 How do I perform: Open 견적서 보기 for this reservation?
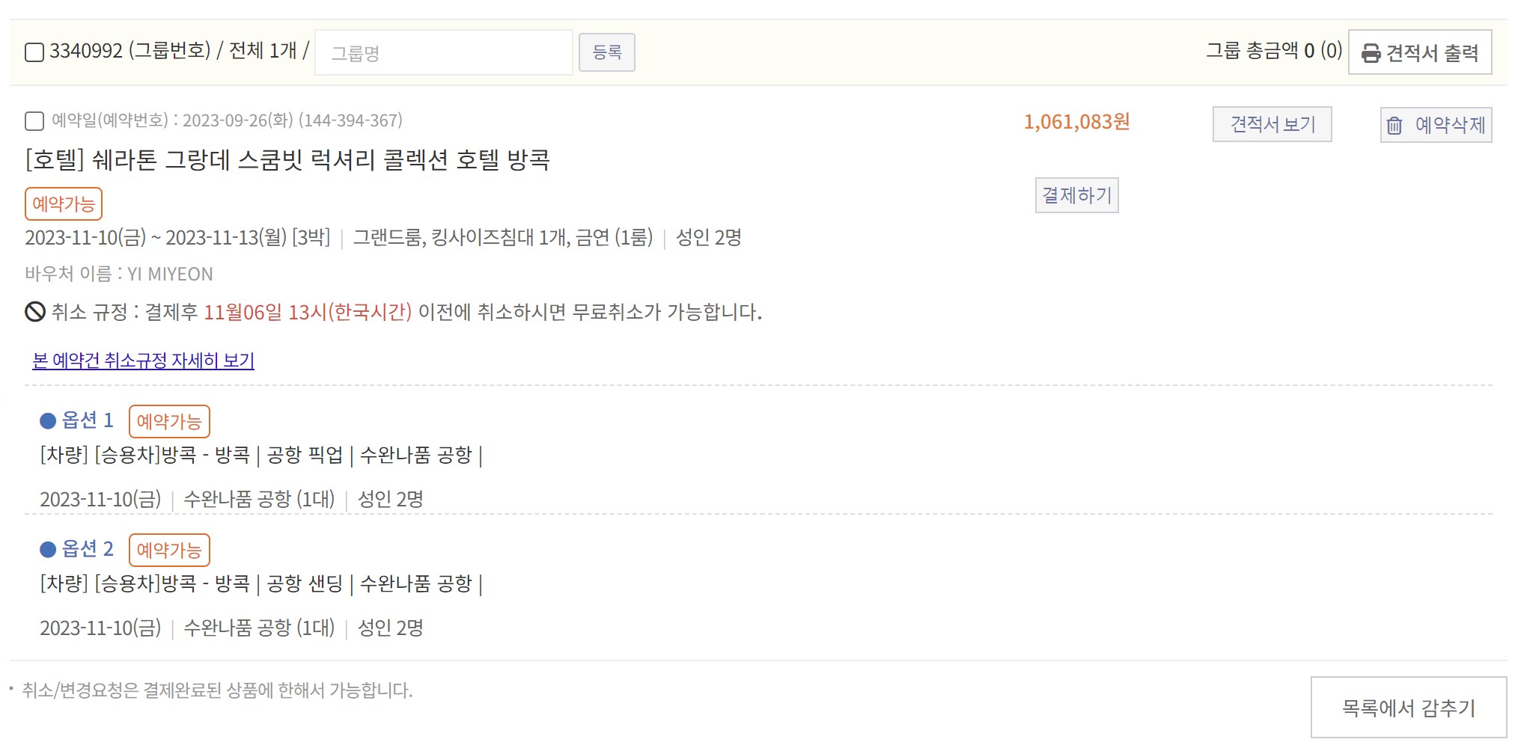click(x=1272, y=124)
